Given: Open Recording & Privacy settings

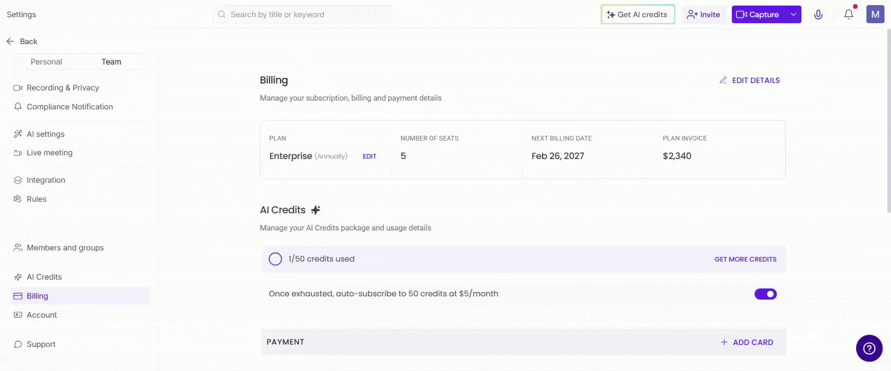Looking at the screenshot, I should pos(63,88).
